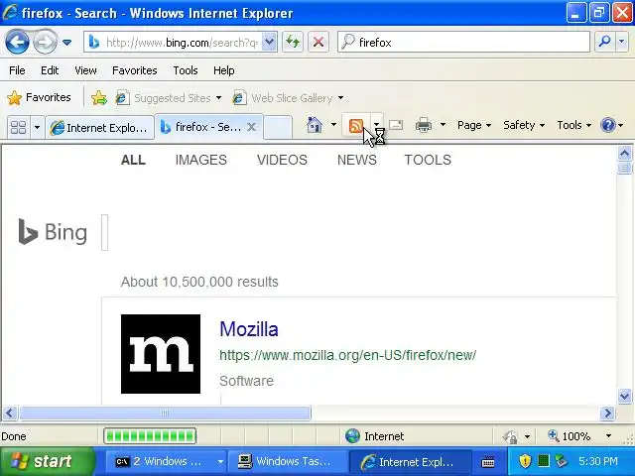635x476 pixels.
Task: Click the horizontal scrollbar right arrow
Action: [x=607, y=414]
